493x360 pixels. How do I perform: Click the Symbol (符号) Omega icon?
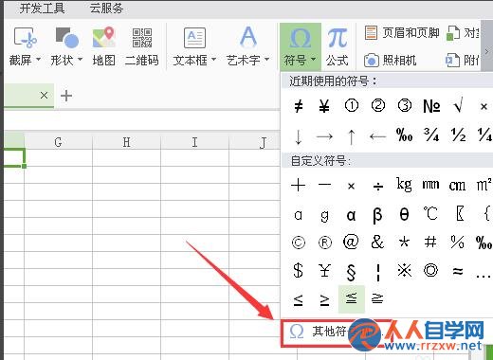[301, 39]
